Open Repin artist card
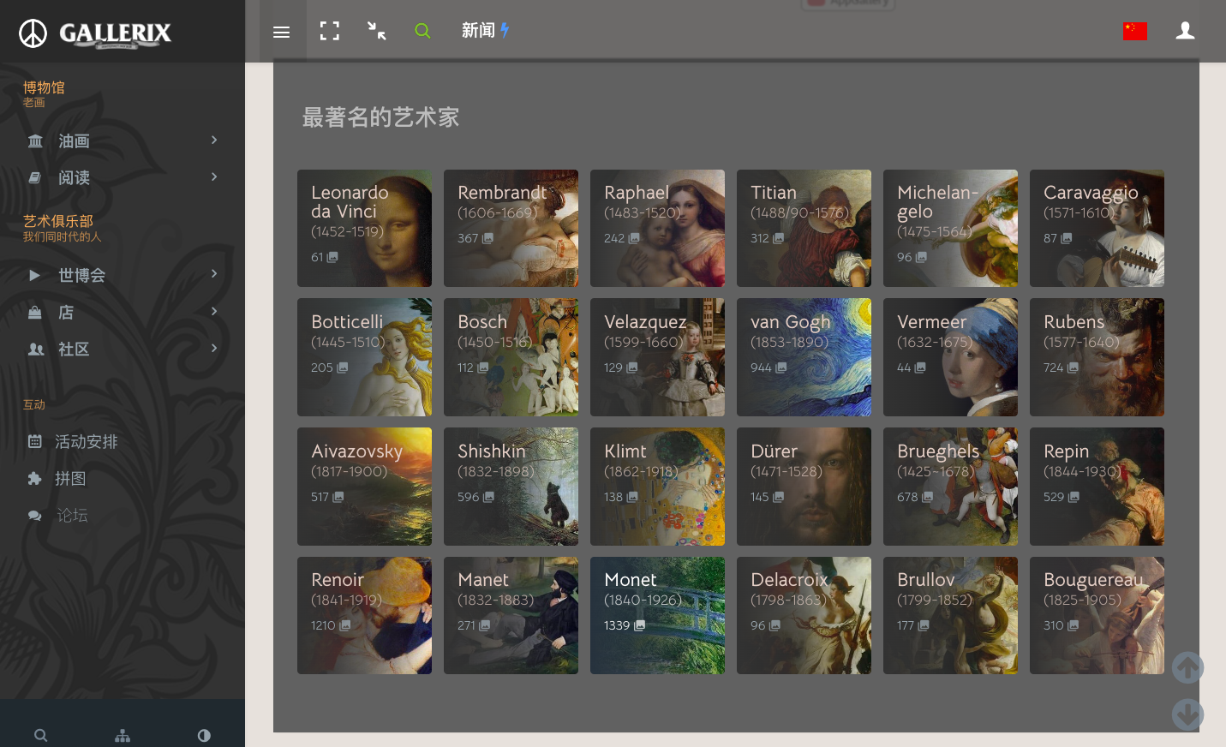This screenshot has width=1226, height=747. tap(1097, 487)
